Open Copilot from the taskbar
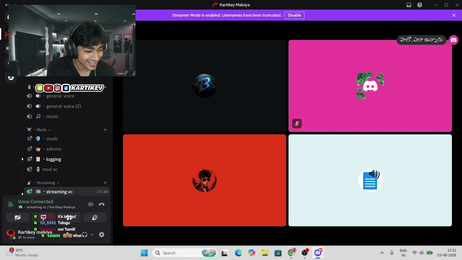Screen dimensions: 462x260 click(x=252, y=253)
